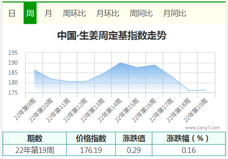Open the 月 monthly tab
The image size is (228, 159).
click(x=48, y=13)
